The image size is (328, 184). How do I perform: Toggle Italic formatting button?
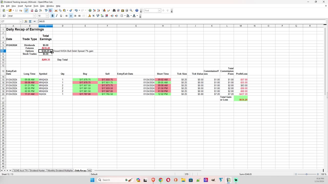(57, 16)
